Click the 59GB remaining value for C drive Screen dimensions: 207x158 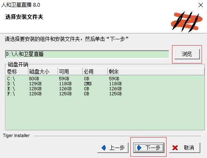click(114, 79)
